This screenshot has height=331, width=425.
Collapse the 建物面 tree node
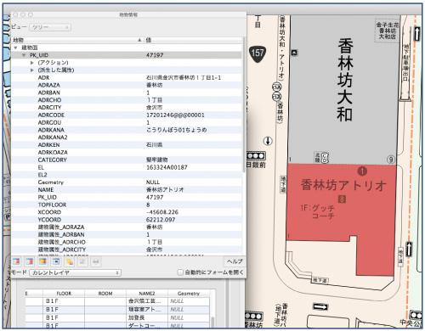click(x=16, y=48)
